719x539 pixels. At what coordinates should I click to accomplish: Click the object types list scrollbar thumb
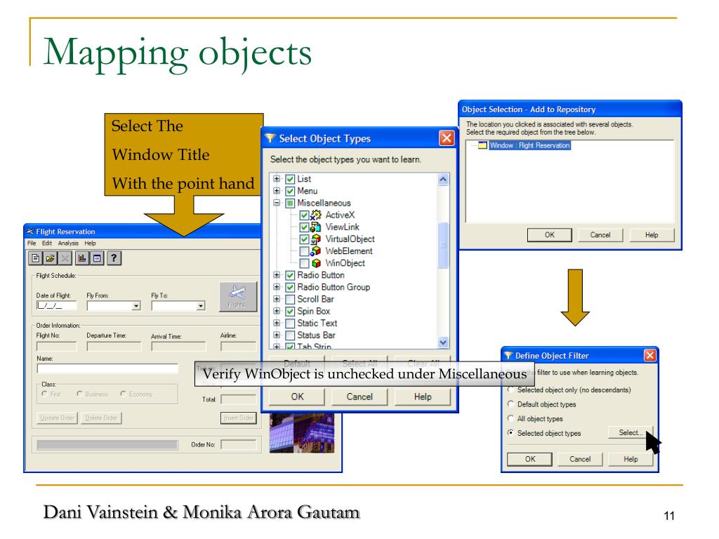coord(442,245)
